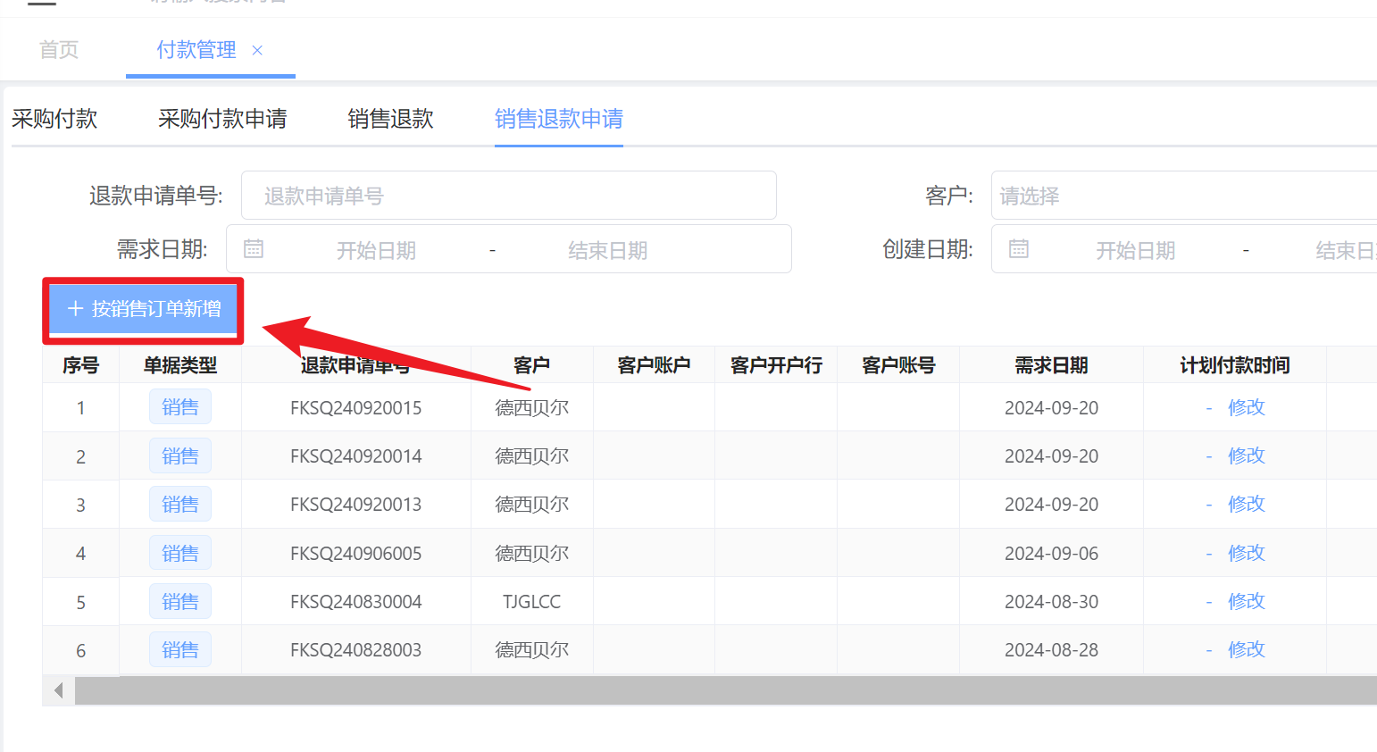Select cell FKSQ240920013
Image resolution: width=1377 pixels, height=752 pixels.
(355, 505)
